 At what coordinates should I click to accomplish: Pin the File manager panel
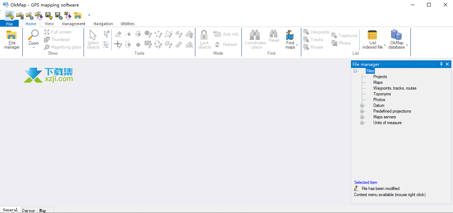coord(441,64)
